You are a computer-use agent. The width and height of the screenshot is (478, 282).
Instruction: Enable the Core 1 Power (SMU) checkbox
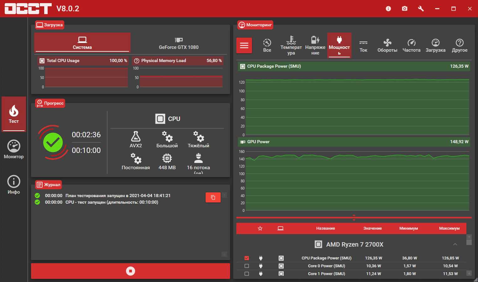[247, 274]
